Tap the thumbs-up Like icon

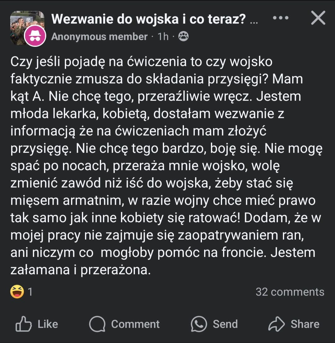pyautogui.click(x=24, y=324)
